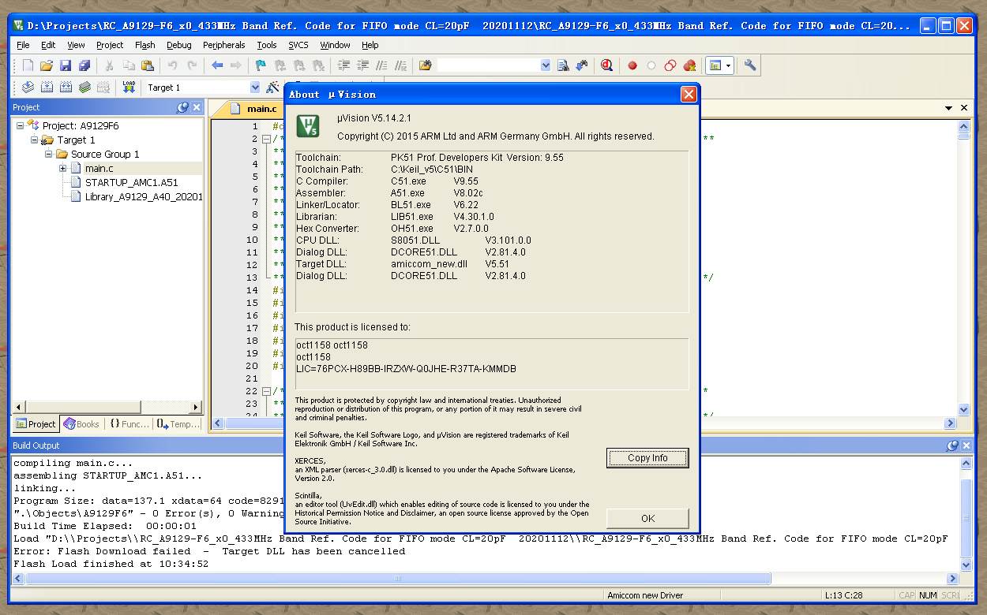987x615 pixels.
Task: Save the current file with the floppy icon
Action: (x=66, y=65)
